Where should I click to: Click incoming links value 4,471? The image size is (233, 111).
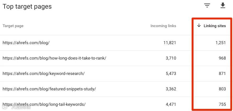171,104
